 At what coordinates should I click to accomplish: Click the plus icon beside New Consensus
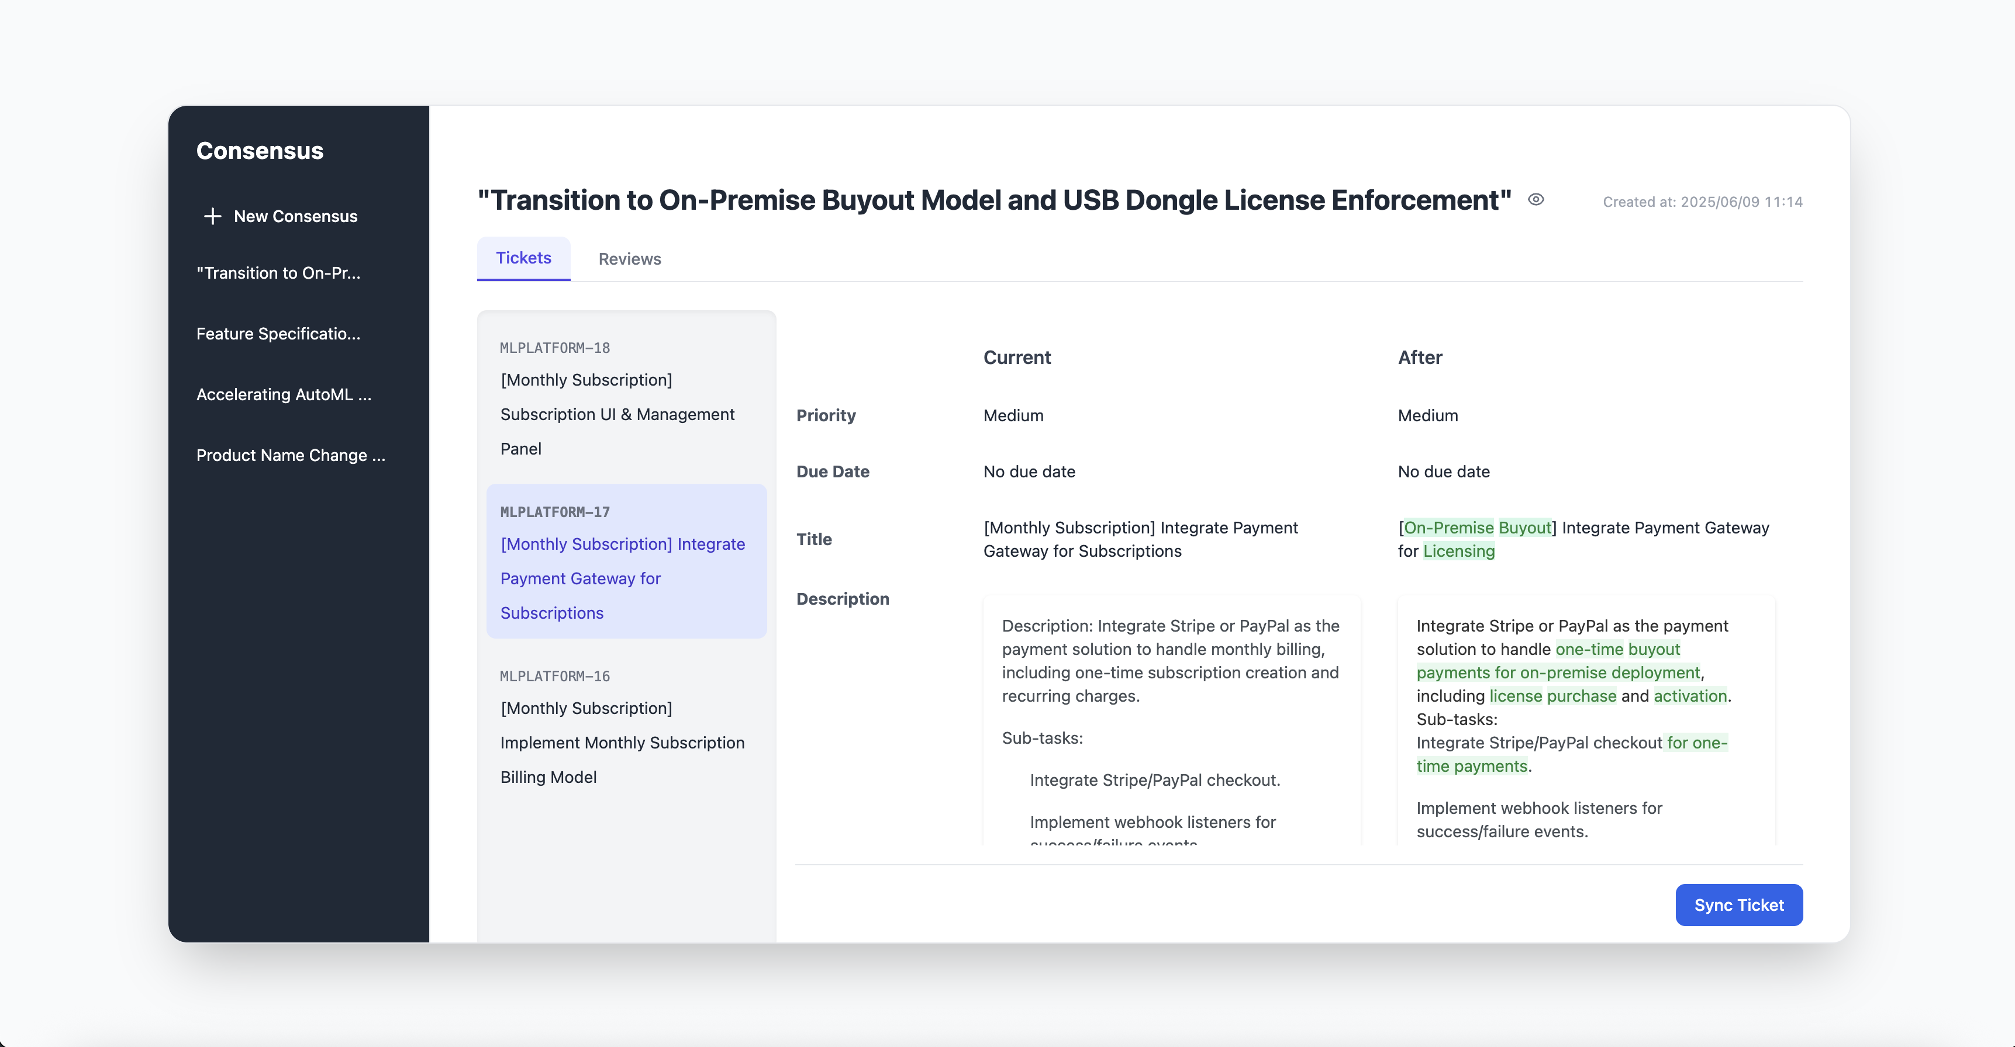tap(212, 216)
